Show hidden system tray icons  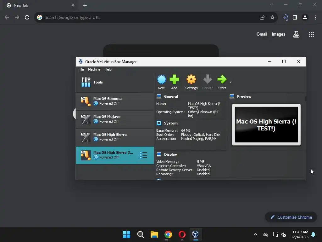pos(256,234)
